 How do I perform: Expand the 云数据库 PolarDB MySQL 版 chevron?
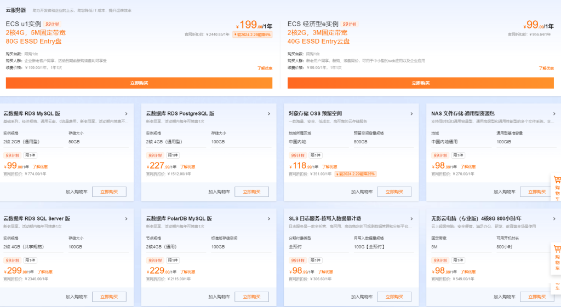point(269,218)
